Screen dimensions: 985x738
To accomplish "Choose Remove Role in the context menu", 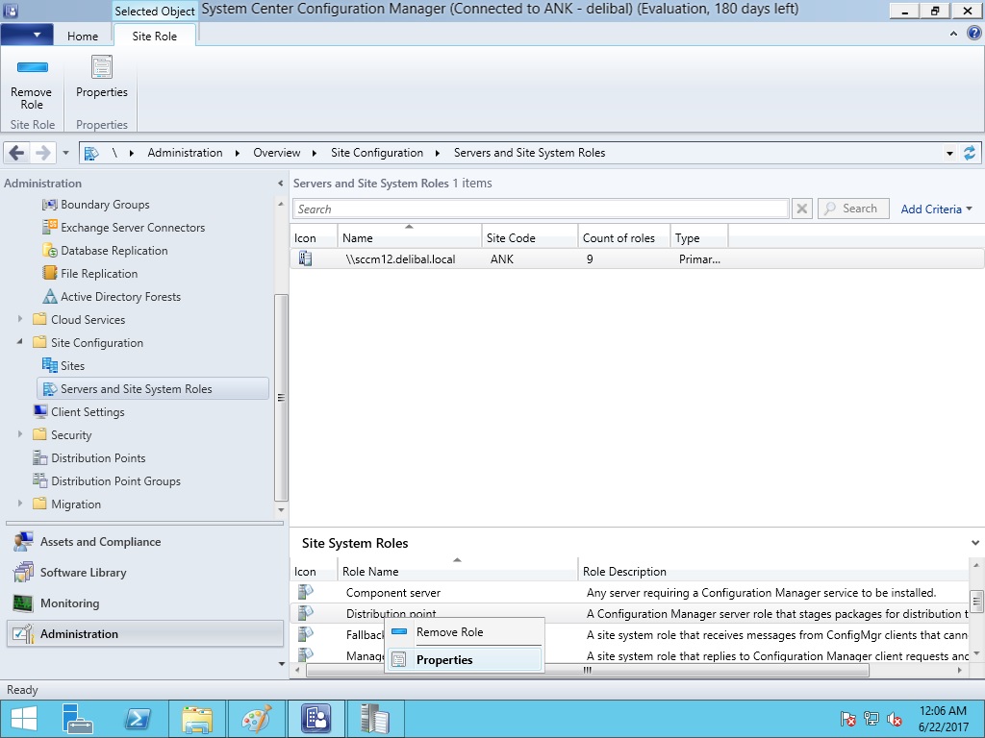I will click(x=449, y=632).
